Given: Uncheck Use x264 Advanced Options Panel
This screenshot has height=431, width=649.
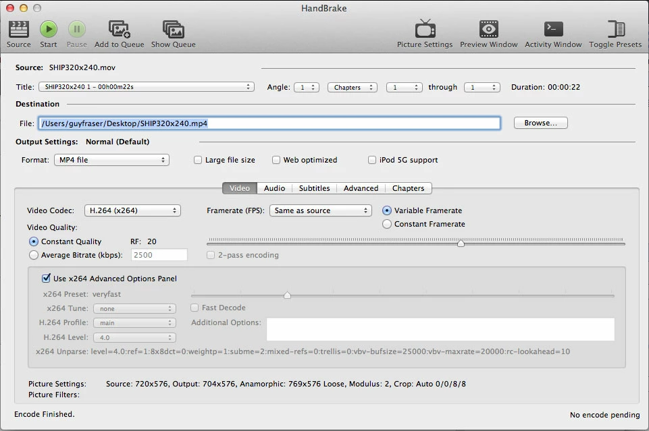Looking at the screenshot, I should coord(46,278).
